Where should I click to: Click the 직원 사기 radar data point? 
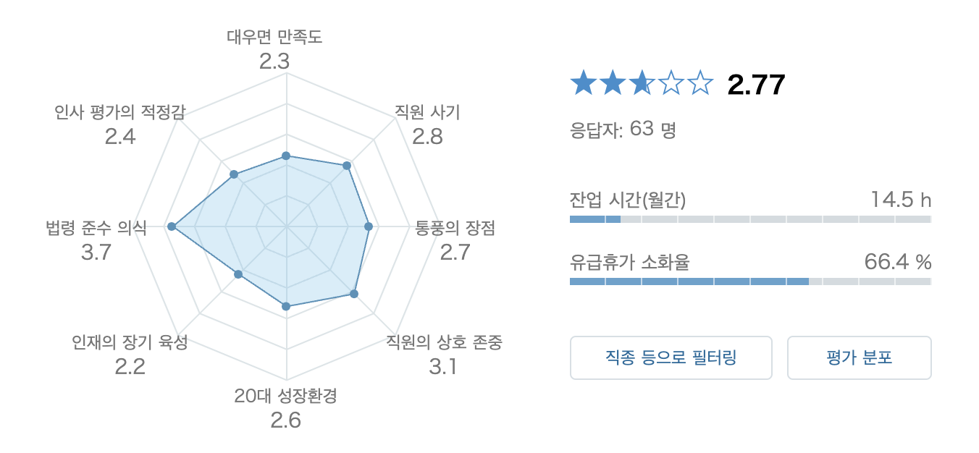pos(347,166)
